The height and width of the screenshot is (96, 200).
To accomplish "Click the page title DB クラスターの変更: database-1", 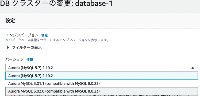I will coord(56,4).
